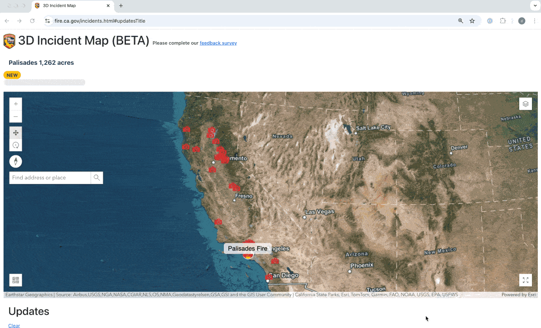Open browser extensions puzzle icon

(x=502, y=21)
